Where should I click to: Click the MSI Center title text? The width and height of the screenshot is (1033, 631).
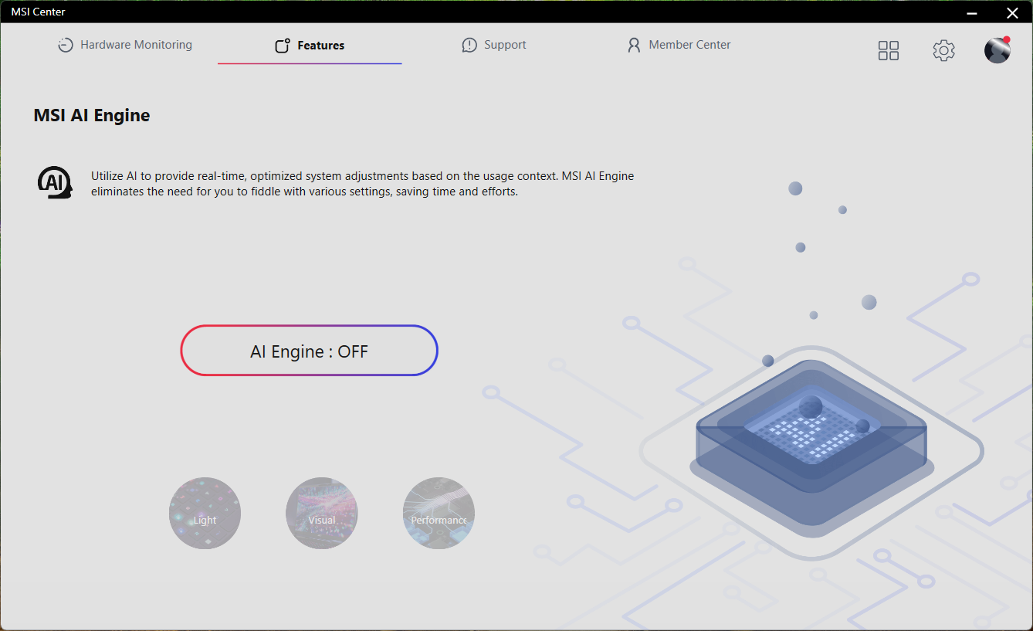pos(38,12)
